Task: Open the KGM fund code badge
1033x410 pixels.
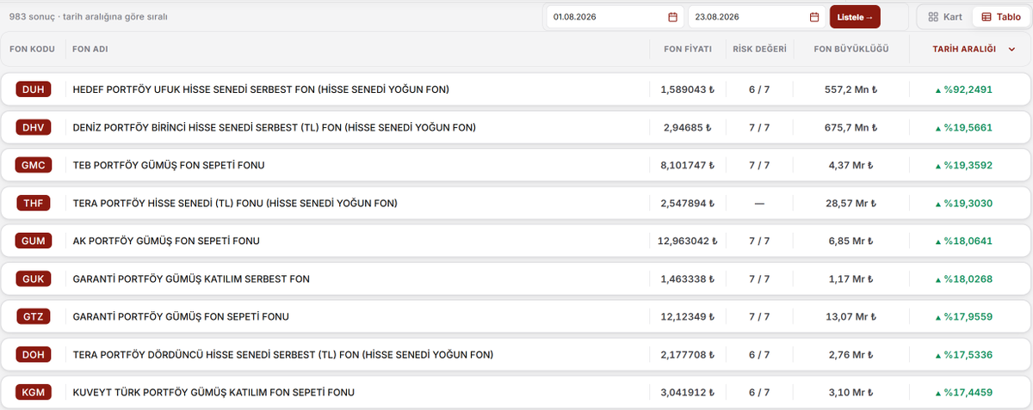Action: click(x=34, y=392)
